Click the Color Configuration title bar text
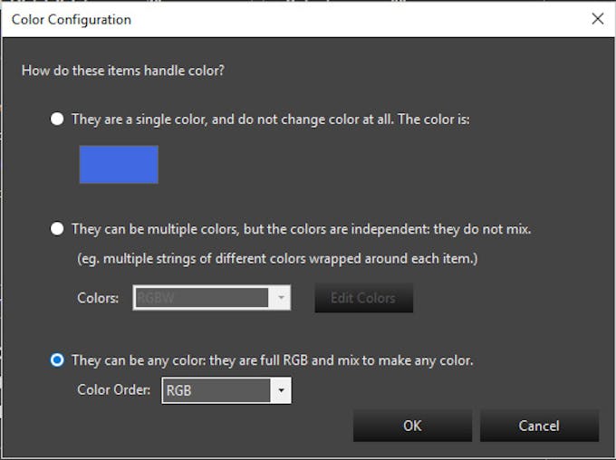The height and width of the screenshot is (460, 616). 72,19
